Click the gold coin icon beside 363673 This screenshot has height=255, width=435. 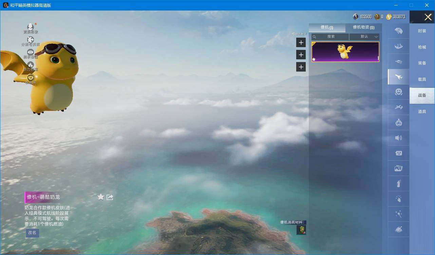(x=389, y=17)
